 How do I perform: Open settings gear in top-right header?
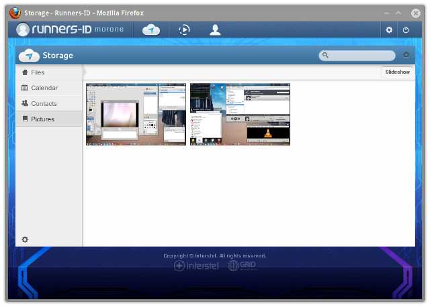[389, 30]
